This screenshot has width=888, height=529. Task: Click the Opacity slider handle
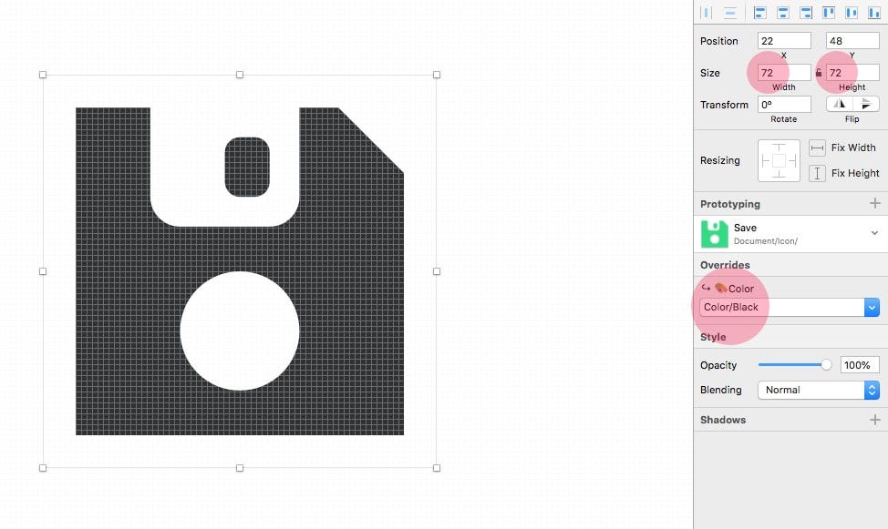[826, 365]
